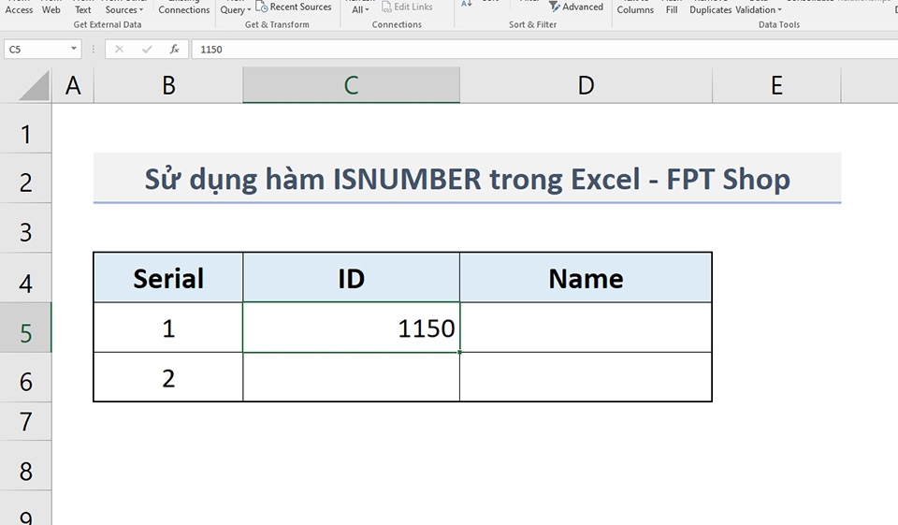The width and height of the screenshot is (898, 525).
Task: Select column E header
Action: [x=776, y=85]
